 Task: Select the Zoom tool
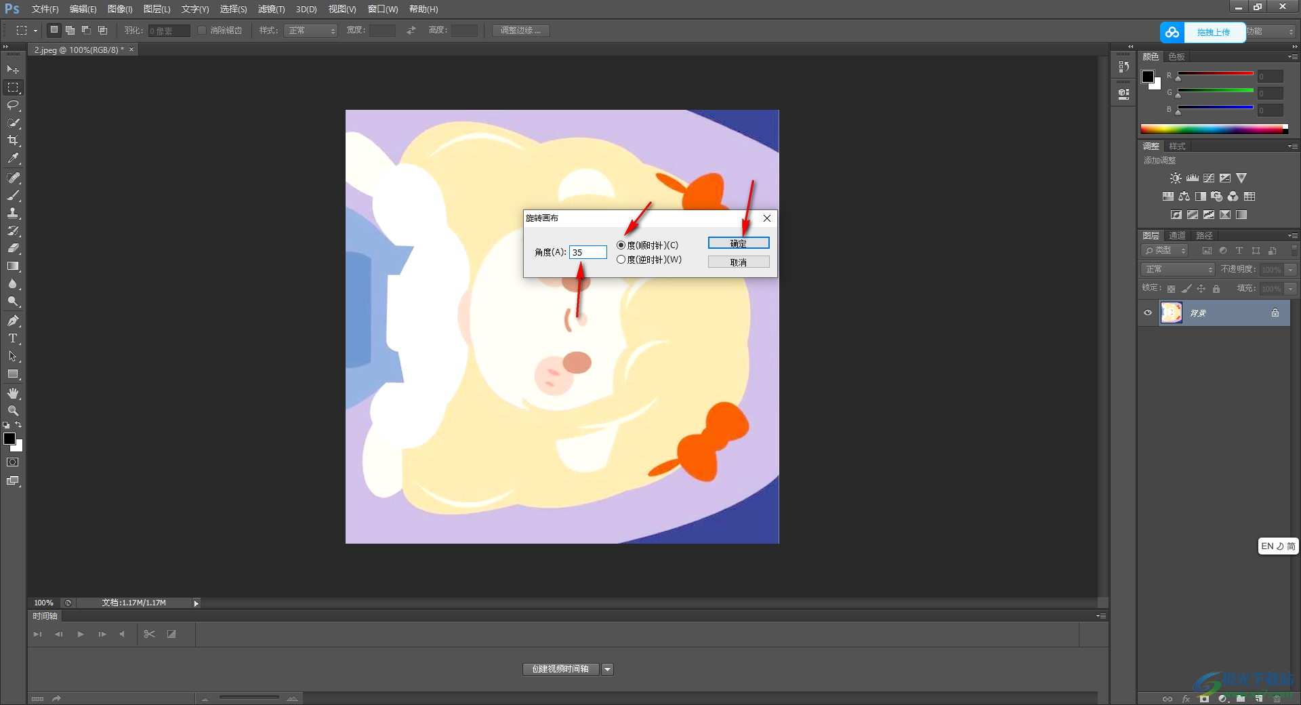click(13, 411)
